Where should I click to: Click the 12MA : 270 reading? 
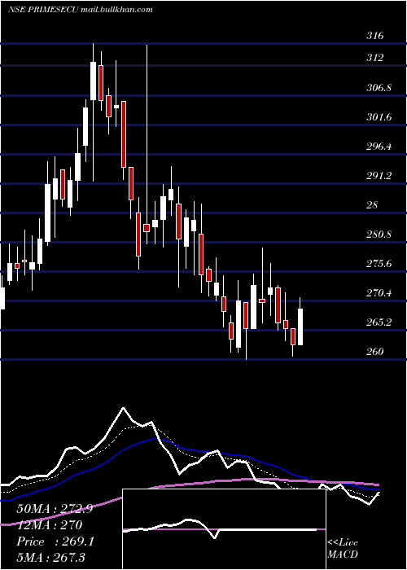50,525
